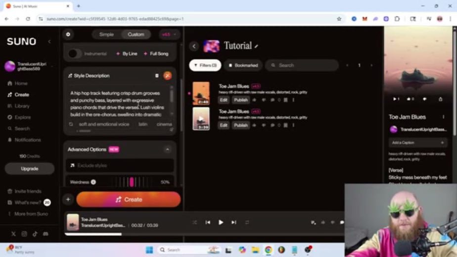
Task: Publish the second Toe Jam Blues song
Action: [241, 126]
